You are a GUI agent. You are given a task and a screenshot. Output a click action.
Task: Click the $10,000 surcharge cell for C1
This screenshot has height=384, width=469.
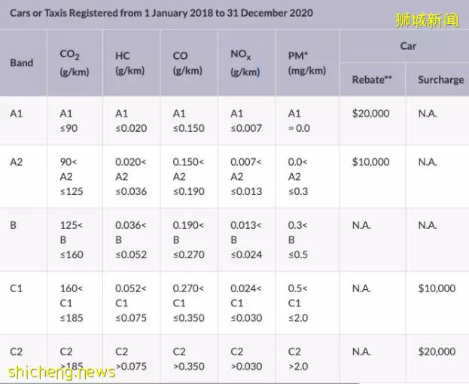(x=437, y=288)
